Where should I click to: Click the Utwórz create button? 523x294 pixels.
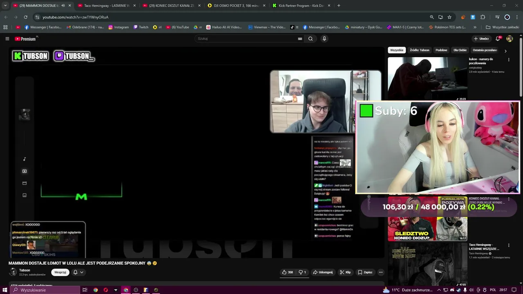pos(481,39)
